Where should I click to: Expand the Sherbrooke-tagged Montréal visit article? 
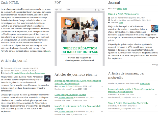coord(156,95)
